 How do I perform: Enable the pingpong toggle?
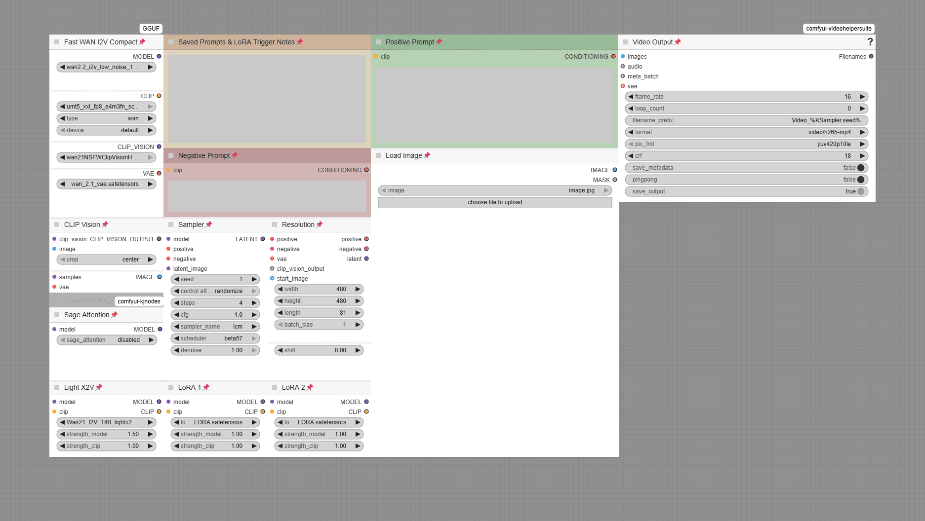click(861, 180)
